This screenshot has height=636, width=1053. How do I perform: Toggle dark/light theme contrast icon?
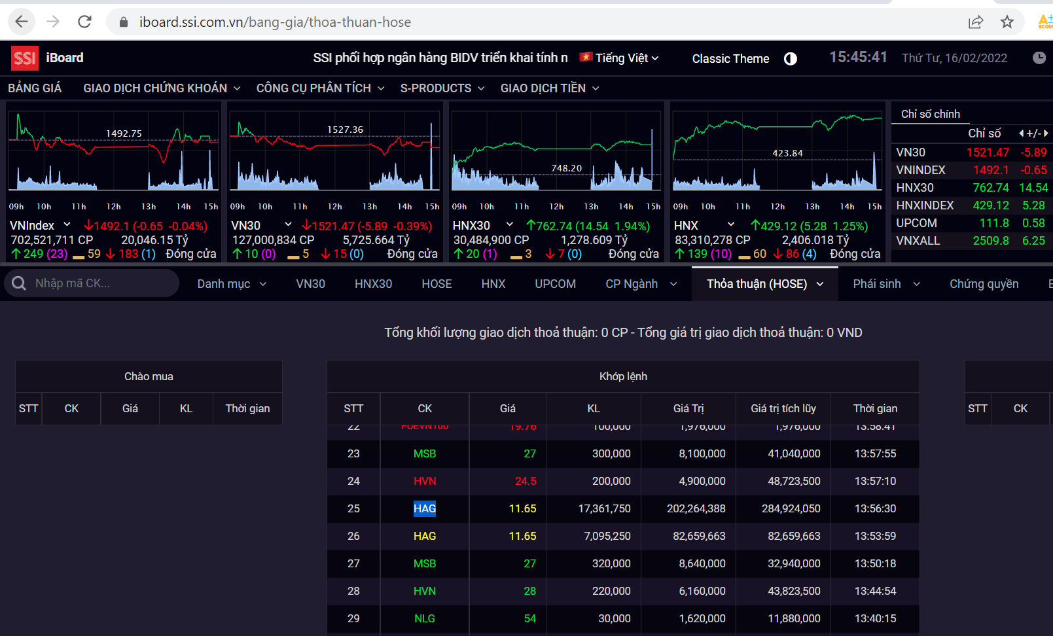point(791,59)
